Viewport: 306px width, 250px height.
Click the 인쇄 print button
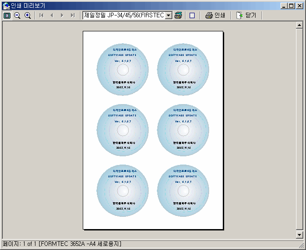pos(215,15)
